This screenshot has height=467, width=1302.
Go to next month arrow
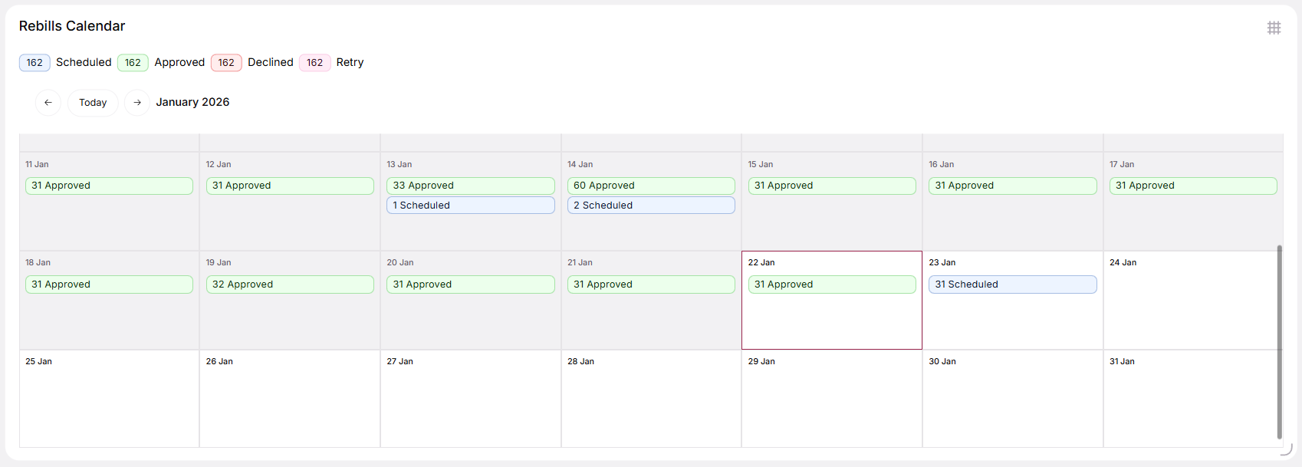click(x=137, y=103)
